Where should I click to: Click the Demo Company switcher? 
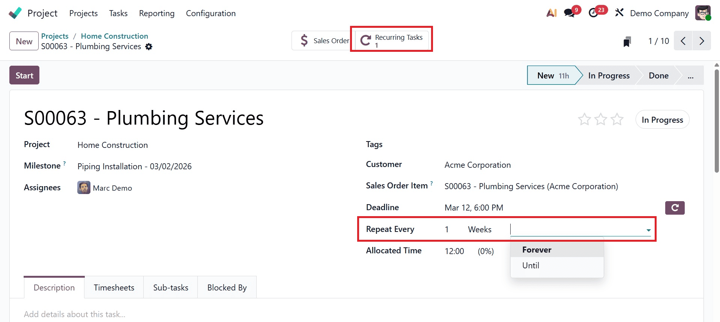tap(659, 13)
